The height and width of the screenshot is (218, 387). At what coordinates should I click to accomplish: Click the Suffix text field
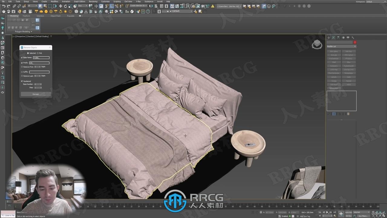[39, 72]
